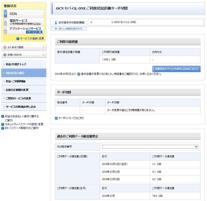Open the SIM発信番号 dropdown
The image size is (207, 201).
coord(150,146)
